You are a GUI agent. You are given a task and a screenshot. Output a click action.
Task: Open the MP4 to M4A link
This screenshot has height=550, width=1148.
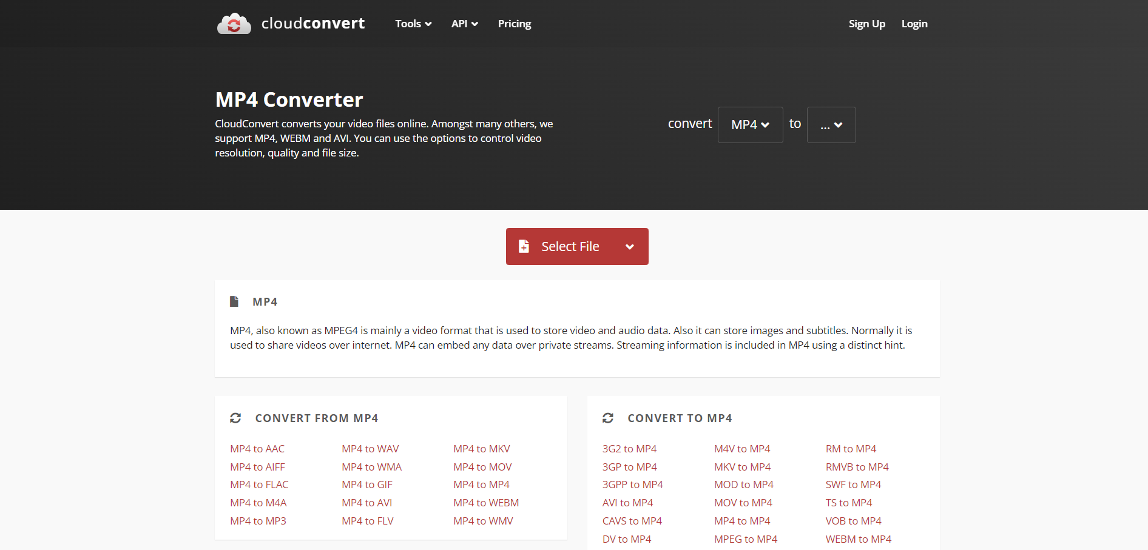click(x=258, y=503)
